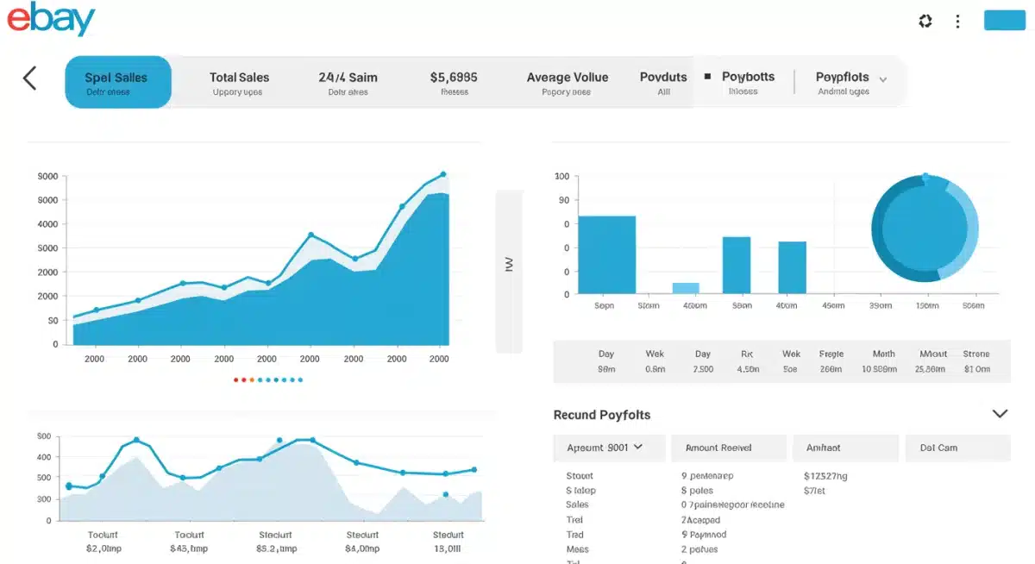Open the three-dot overflow menu
The width and height of the screenshot is (1035, 564).
(957, 21)
